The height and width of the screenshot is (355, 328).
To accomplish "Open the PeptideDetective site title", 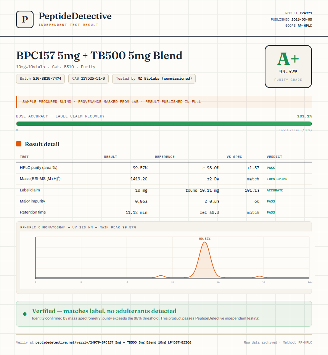I will pos(75,16).
